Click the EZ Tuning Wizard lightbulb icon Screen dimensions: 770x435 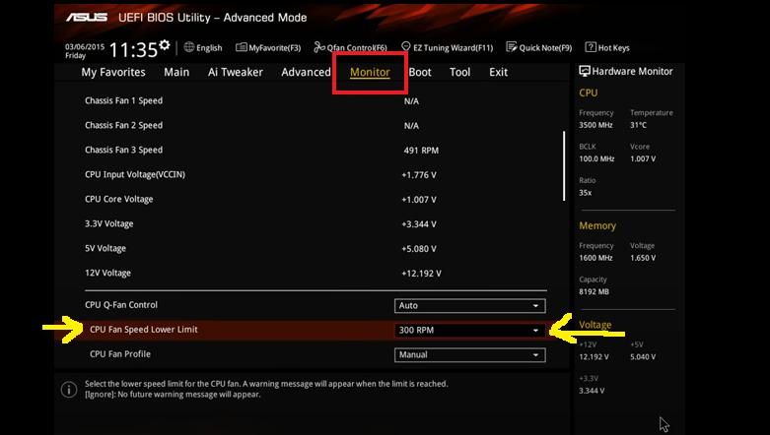tap(405, 46)
